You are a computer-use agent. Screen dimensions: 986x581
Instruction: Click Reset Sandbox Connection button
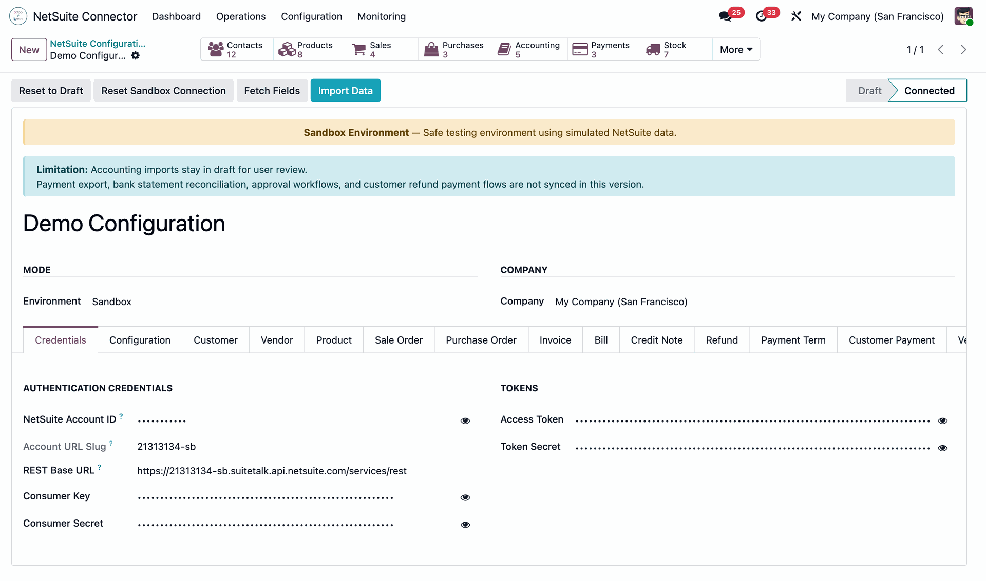point(163,91)
